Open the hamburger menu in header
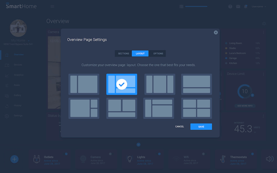 (52, 7)
